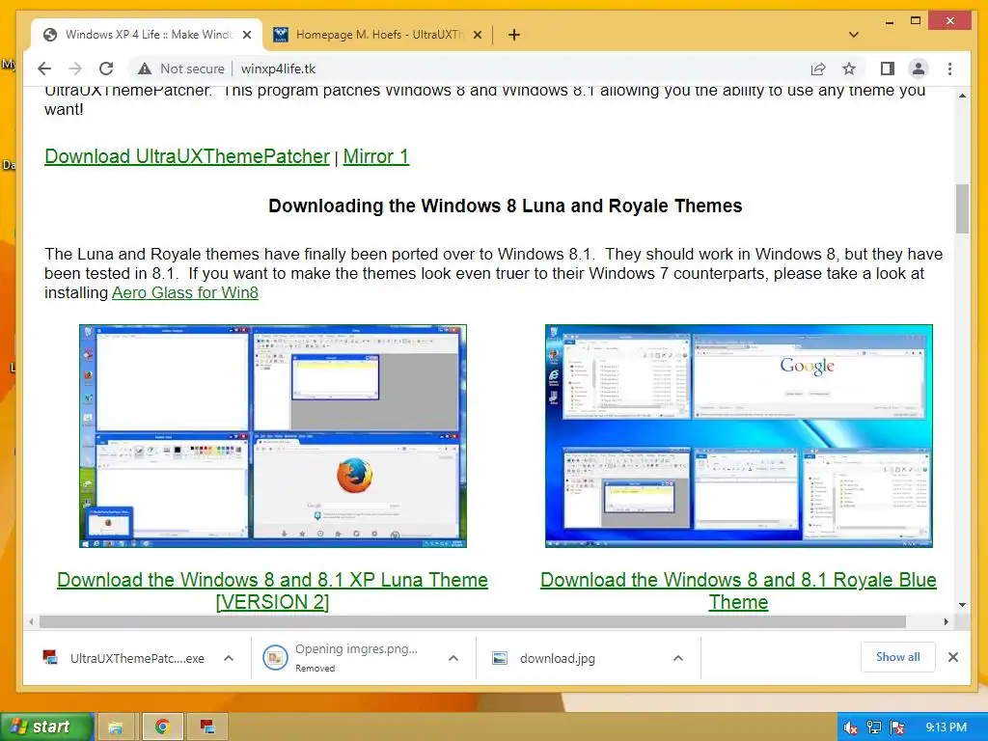This screenshot has height=741, width=988.
Task: Close the downloads bar
Action: pos(953,657)
